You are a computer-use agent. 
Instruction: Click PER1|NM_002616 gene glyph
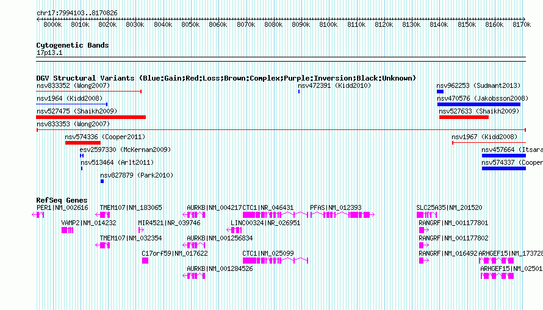[x=38, y=215]
